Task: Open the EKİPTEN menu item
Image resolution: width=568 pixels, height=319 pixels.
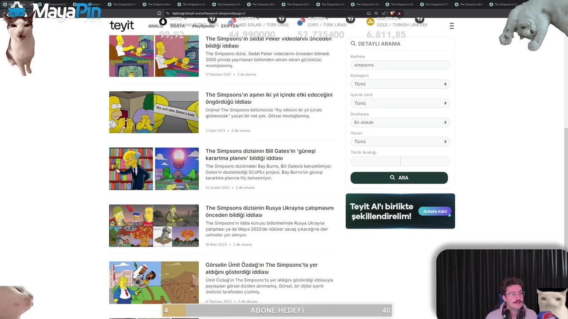Action: pyautogui.click(x=230, y=26)
